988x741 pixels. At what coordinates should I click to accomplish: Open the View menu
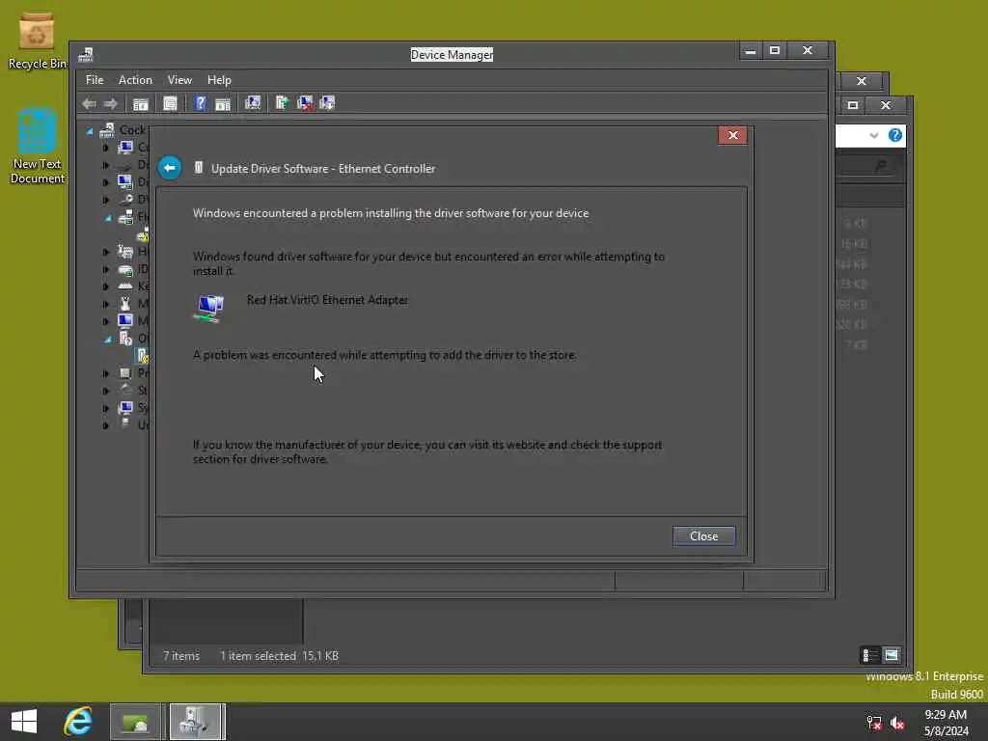coord(179,80)
